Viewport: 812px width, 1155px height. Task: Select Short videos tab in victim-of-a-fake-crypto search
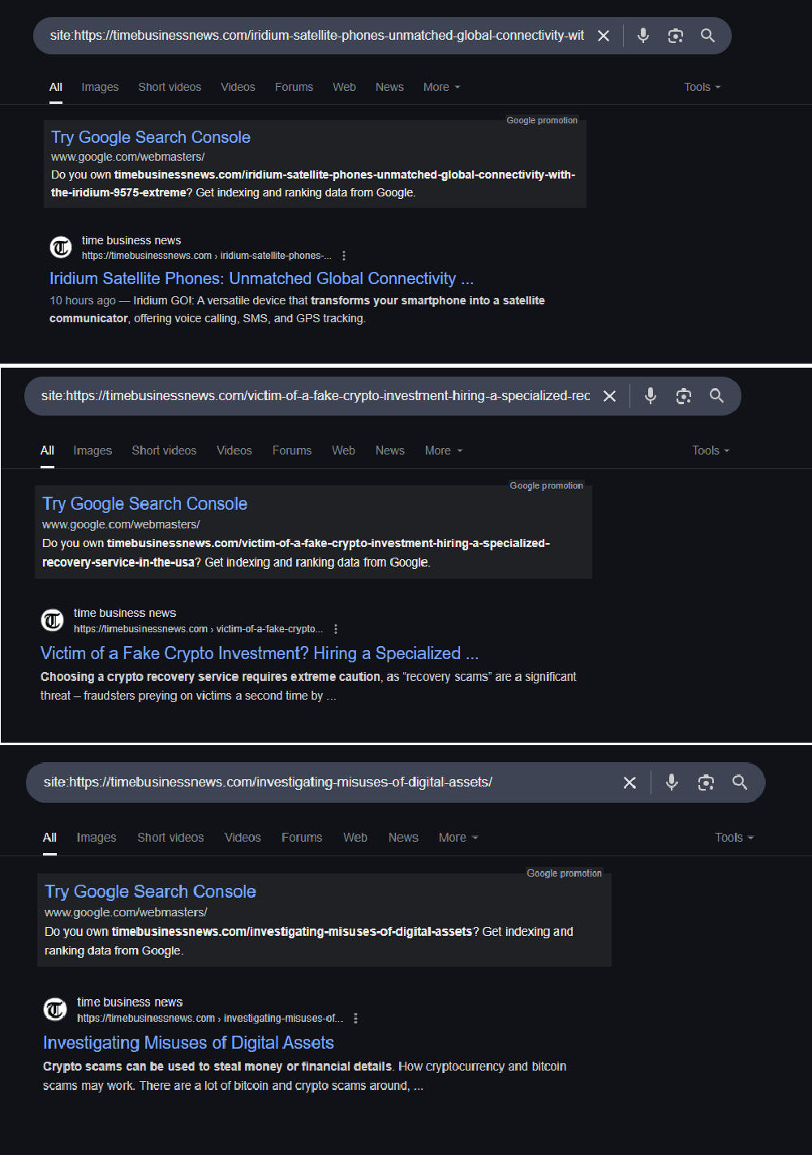tap(164, 450)
